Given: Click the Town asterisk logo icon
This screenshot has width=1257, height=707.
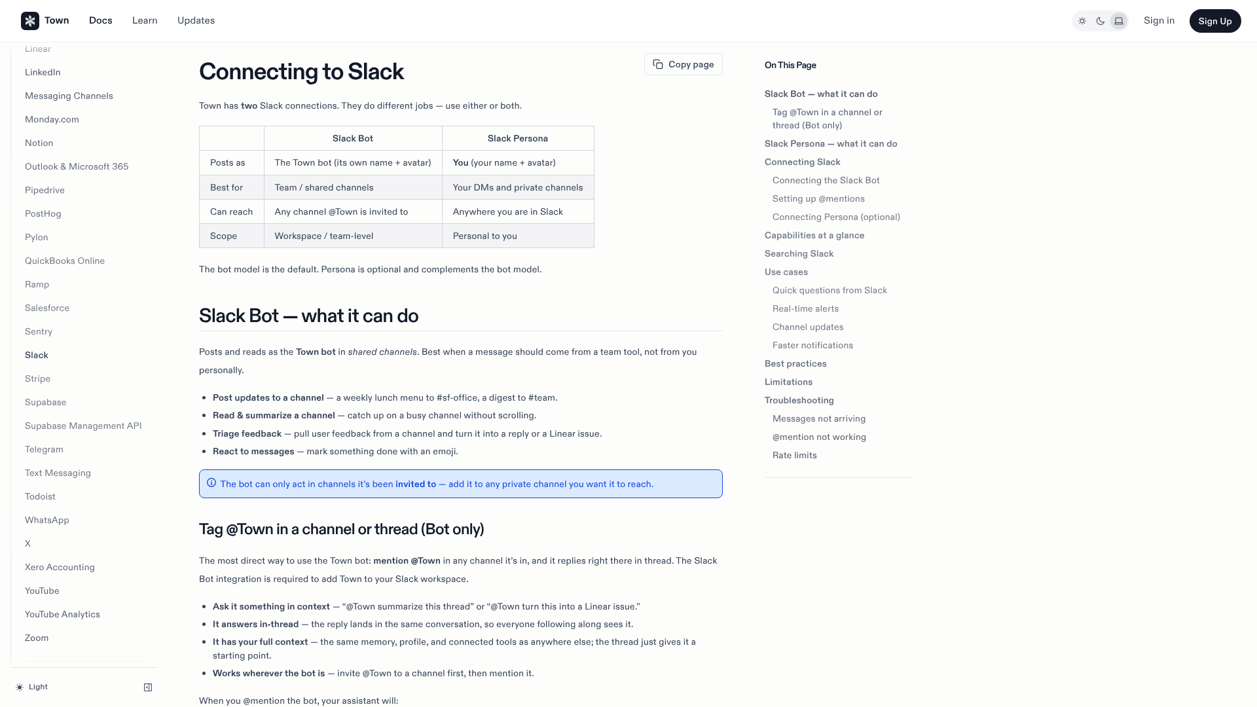Looking at the screenshot, I should click(x=30, y=21).
